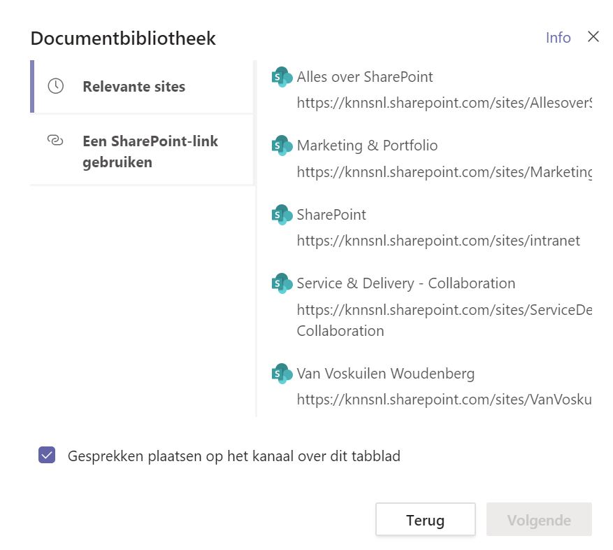This screenshot has width=613, height=550.
Task: Close the Documentbibliotheek dialog
Action: click(x=593, y=37)
